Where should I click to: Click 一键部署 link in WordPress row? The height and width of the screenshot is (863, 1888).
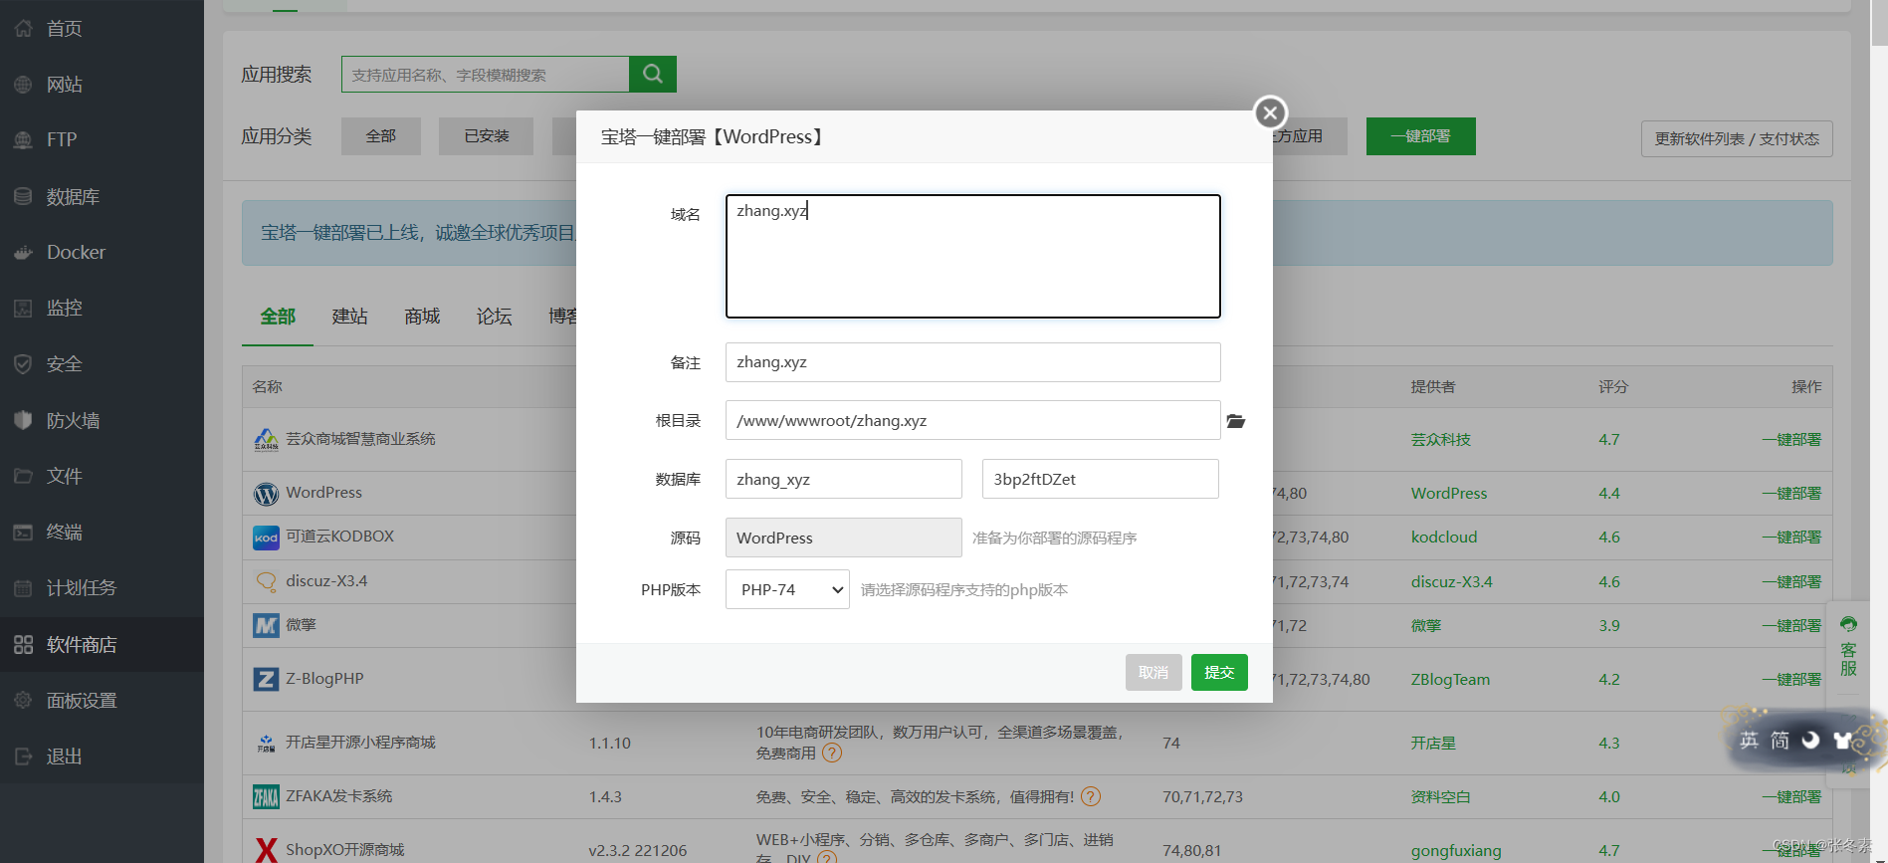(1791, 494)
